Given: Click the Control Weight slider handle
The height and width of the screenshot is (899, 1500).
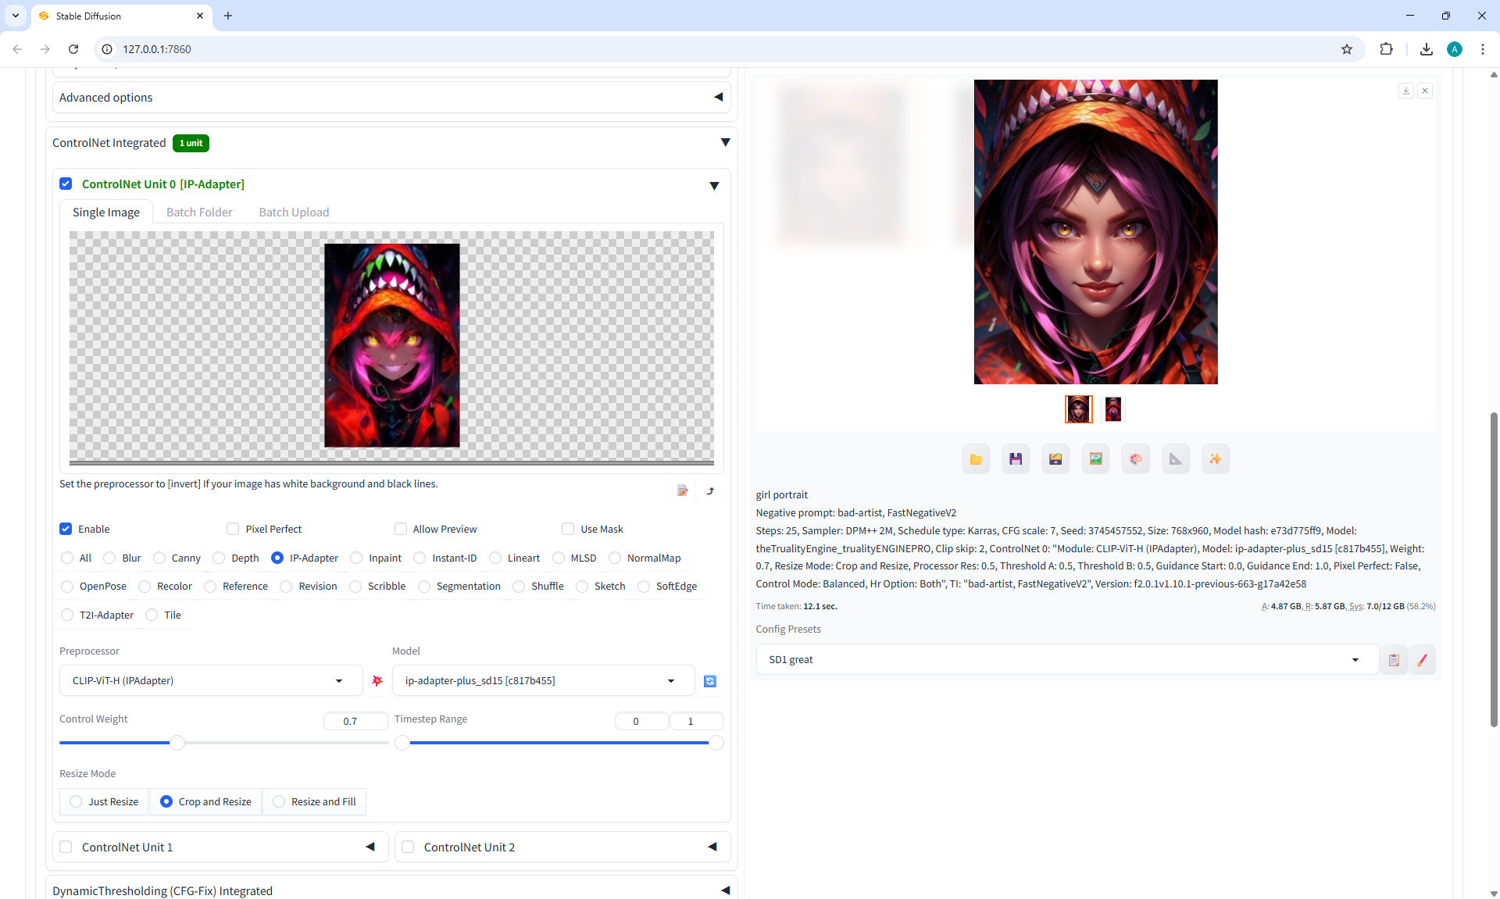Looking at the screenshot, I should pos(177,743).
